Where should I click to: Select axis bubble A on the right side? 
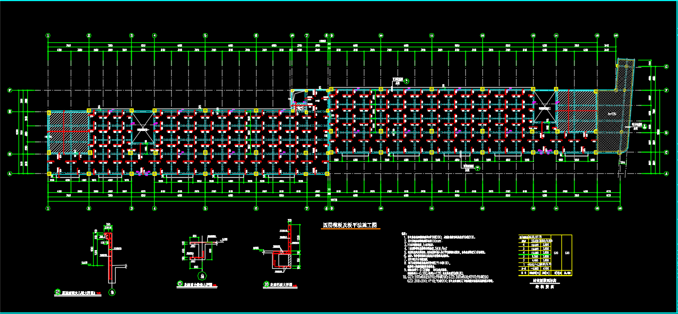(666, 173)
